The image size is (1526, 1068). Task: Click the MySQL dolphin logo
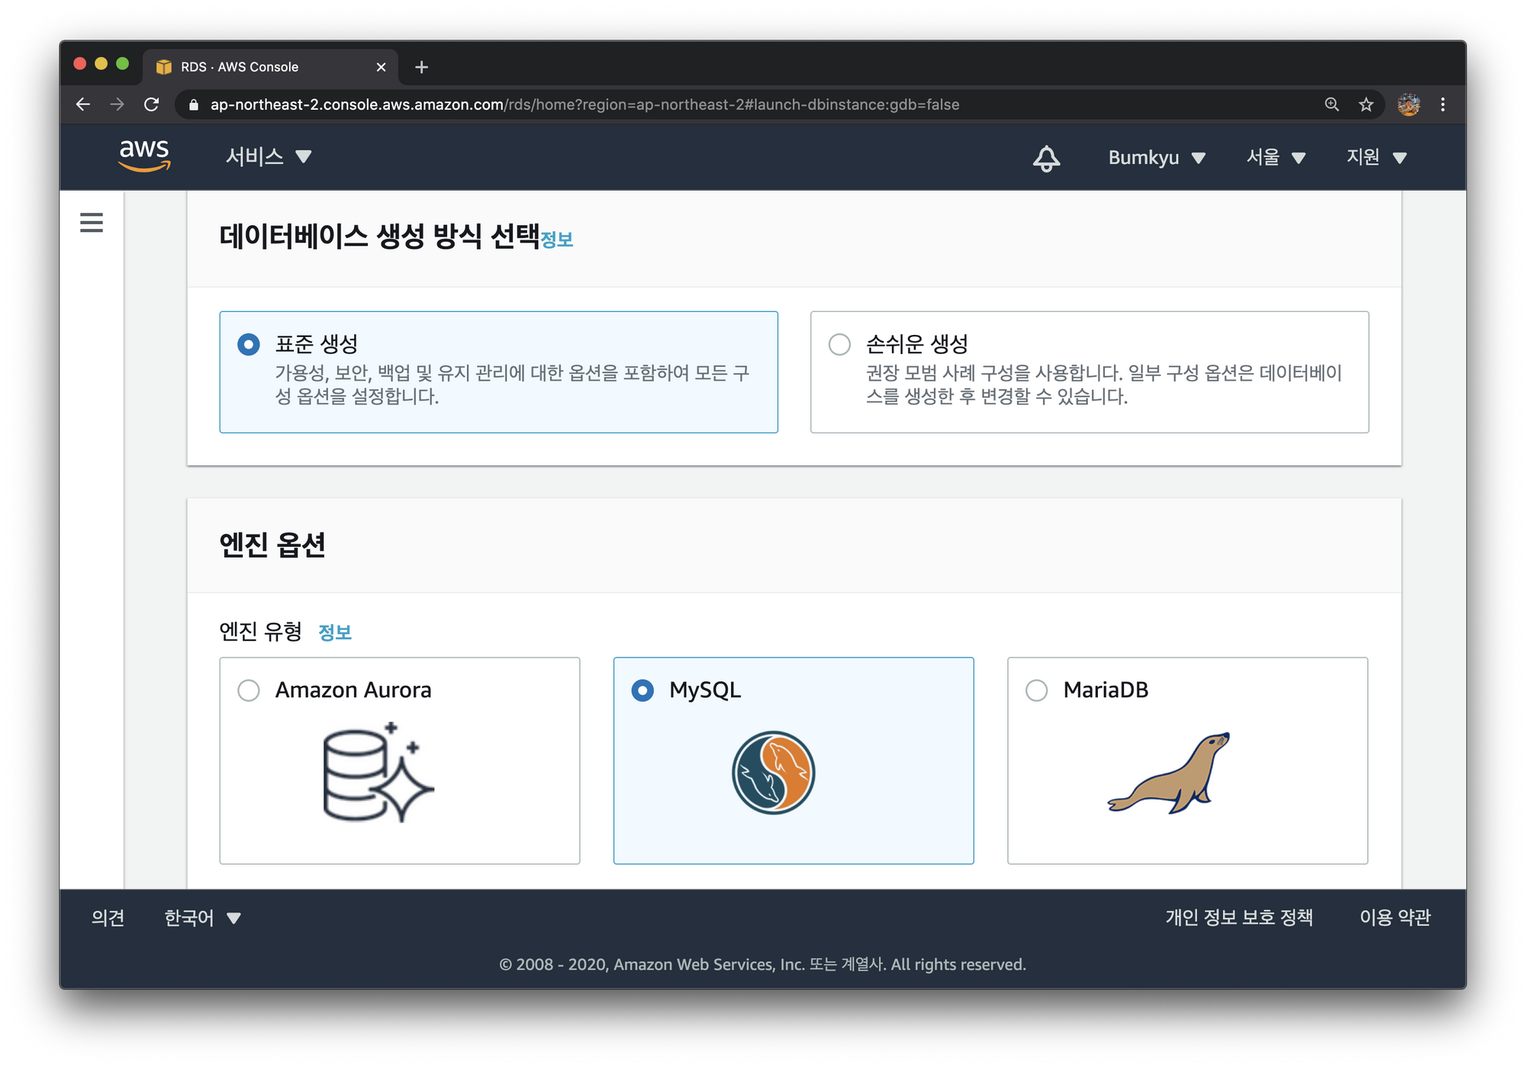(x=774, y=773)
